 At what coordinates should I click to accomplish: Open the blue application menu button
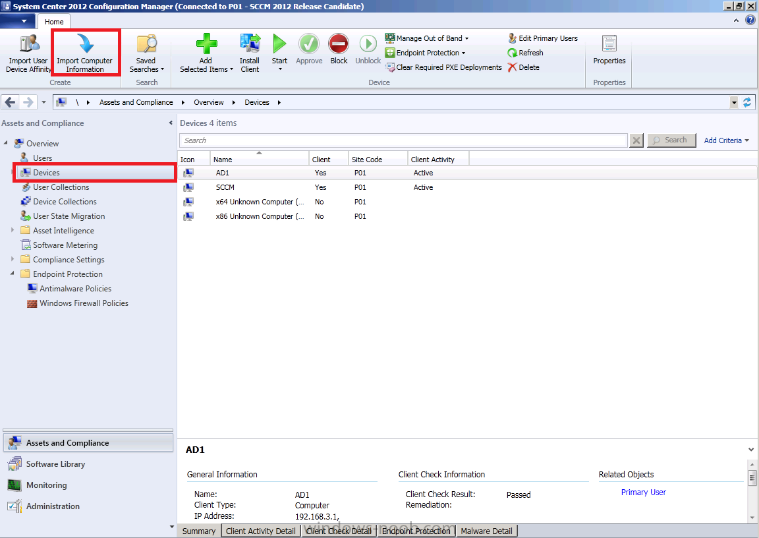pyautogui.click(x=18, y=21)
